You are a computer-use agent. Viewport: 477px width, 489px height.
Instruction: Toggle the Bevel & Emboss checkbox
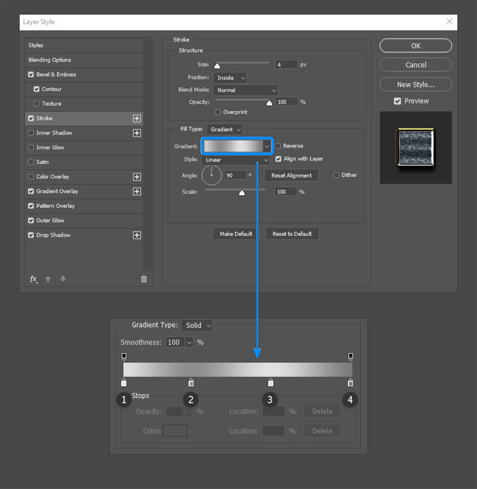pyautogui.click(x=31, y=75)
